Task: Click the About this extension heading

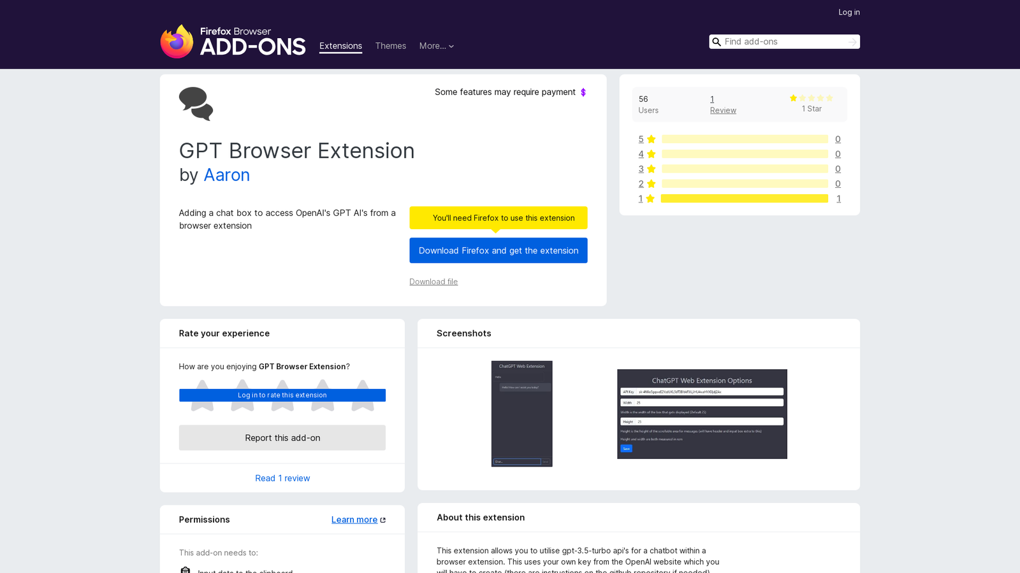Action: (481, 518)
